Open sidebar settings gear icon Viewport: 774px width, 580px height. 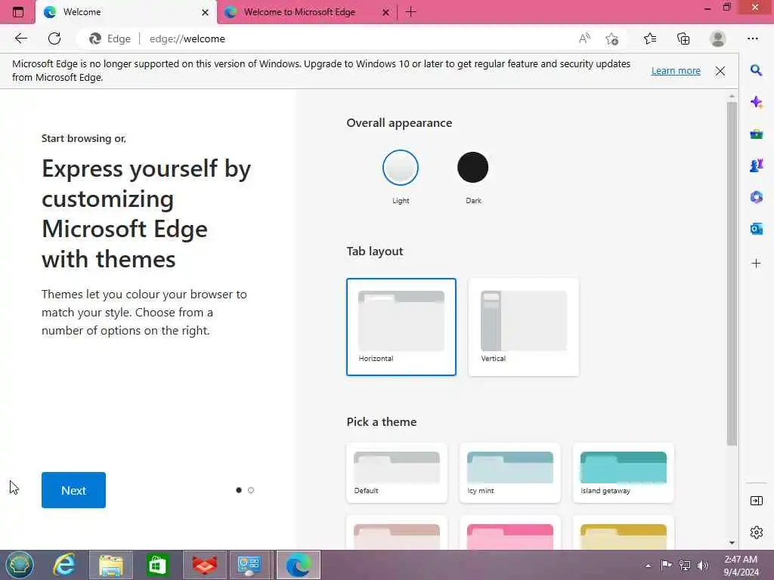[x=756, y=532]
